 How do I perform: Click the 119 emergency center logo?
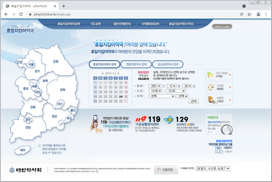point(141,119)
